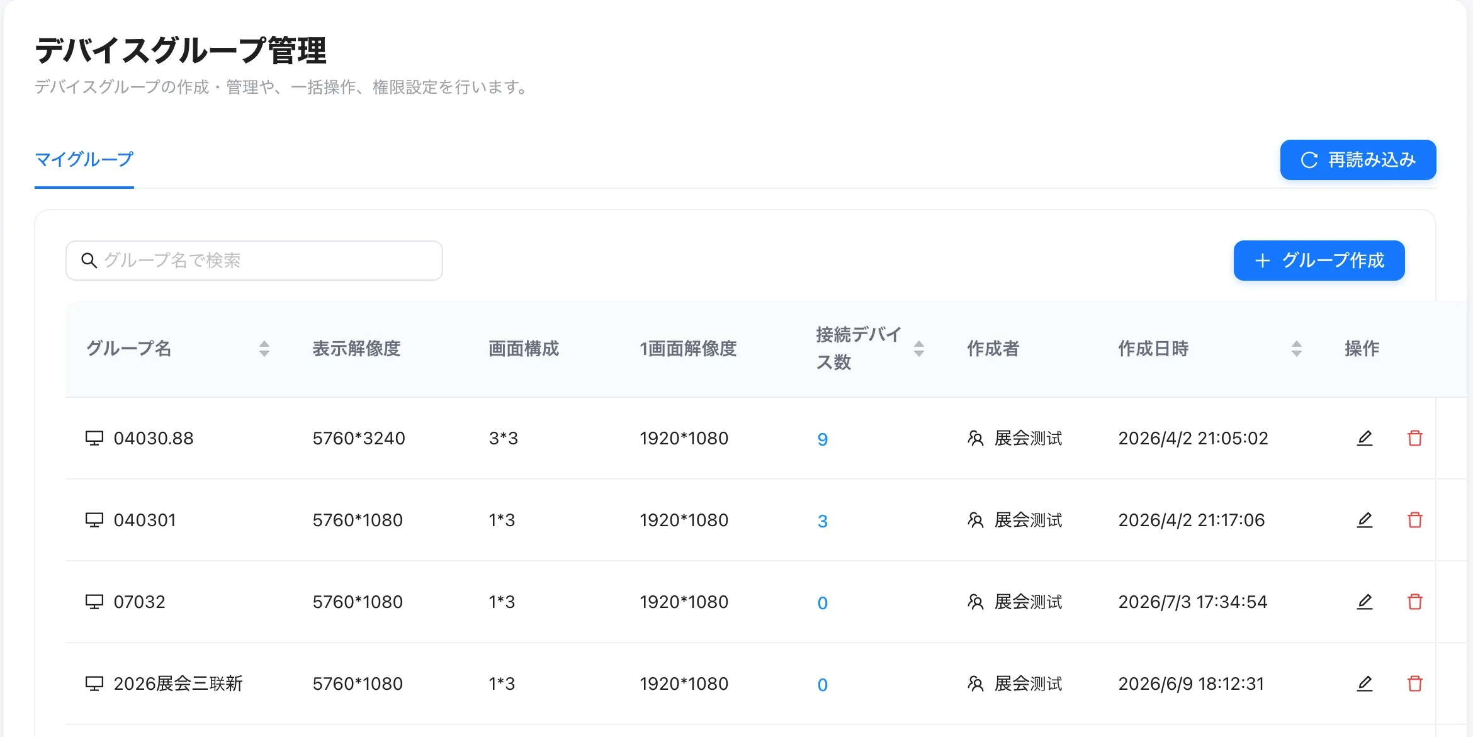The width and height of the screenshot is (1473, 737).
Task: Open connected device count 3 link
Action: click(x=822, y=521)
